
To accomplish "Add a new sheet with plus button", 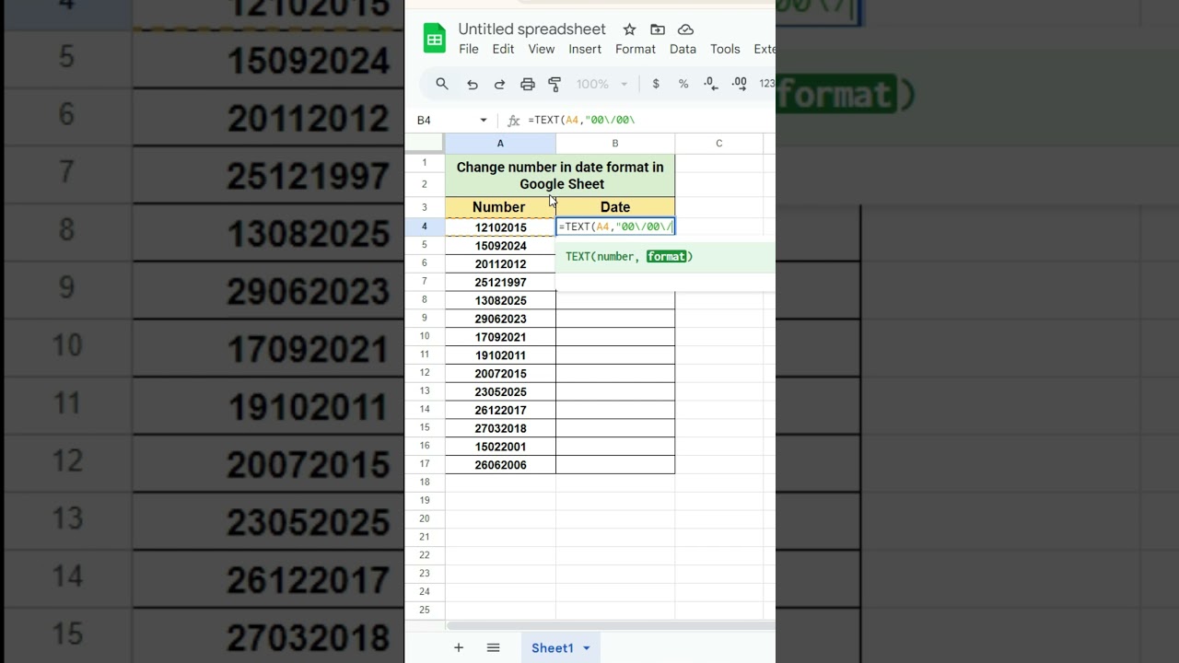I will point(459,648).
